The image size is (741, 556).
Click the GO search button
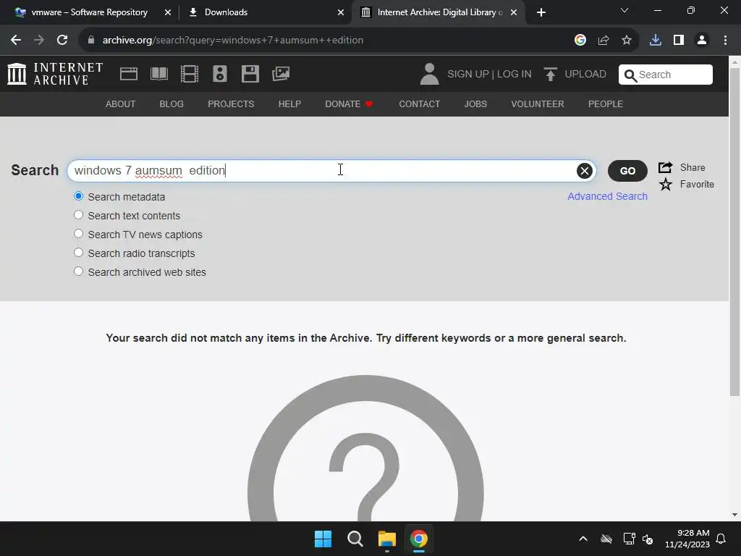pyautogui.click(x=627, y=171)
